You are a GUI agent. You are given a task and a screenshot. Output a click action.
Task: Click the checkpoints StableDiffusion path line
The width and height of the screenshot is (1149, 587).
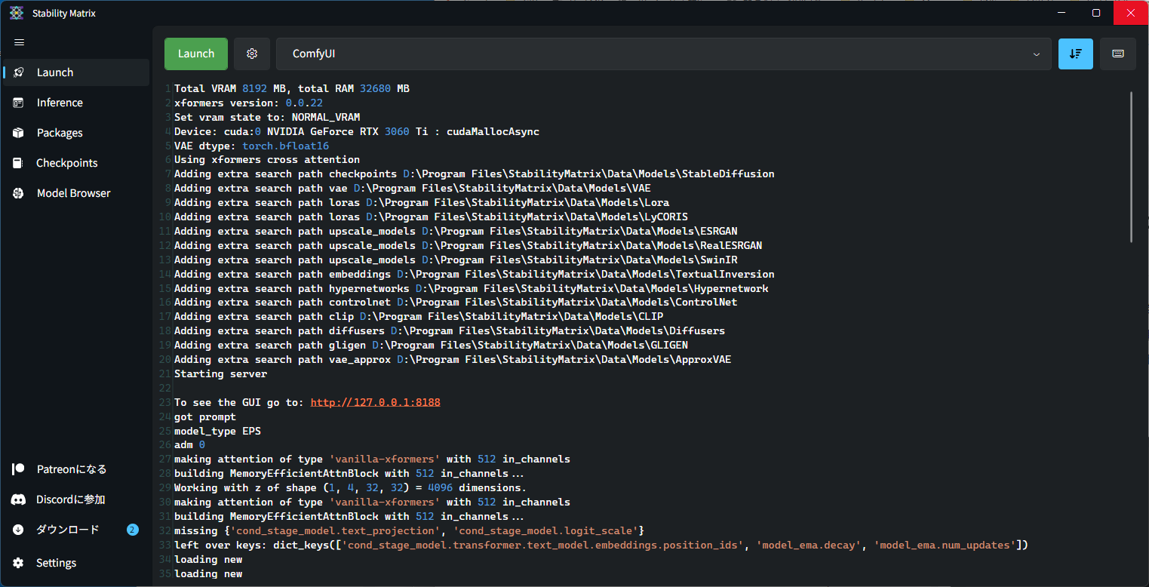pyautogui.click(x=475, y=174)
